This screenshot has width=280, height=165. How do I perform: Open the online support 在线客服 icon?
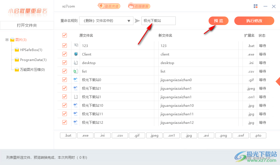click(139, 6)
